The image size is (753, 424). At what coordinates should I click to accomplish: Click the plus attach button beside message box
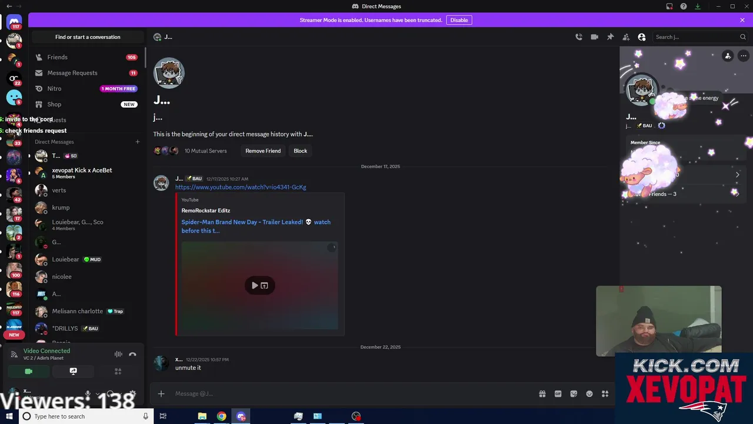[161, 394]
